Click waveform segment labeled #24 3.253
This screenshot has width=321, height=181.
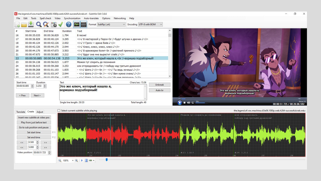(x=269, y=135)
